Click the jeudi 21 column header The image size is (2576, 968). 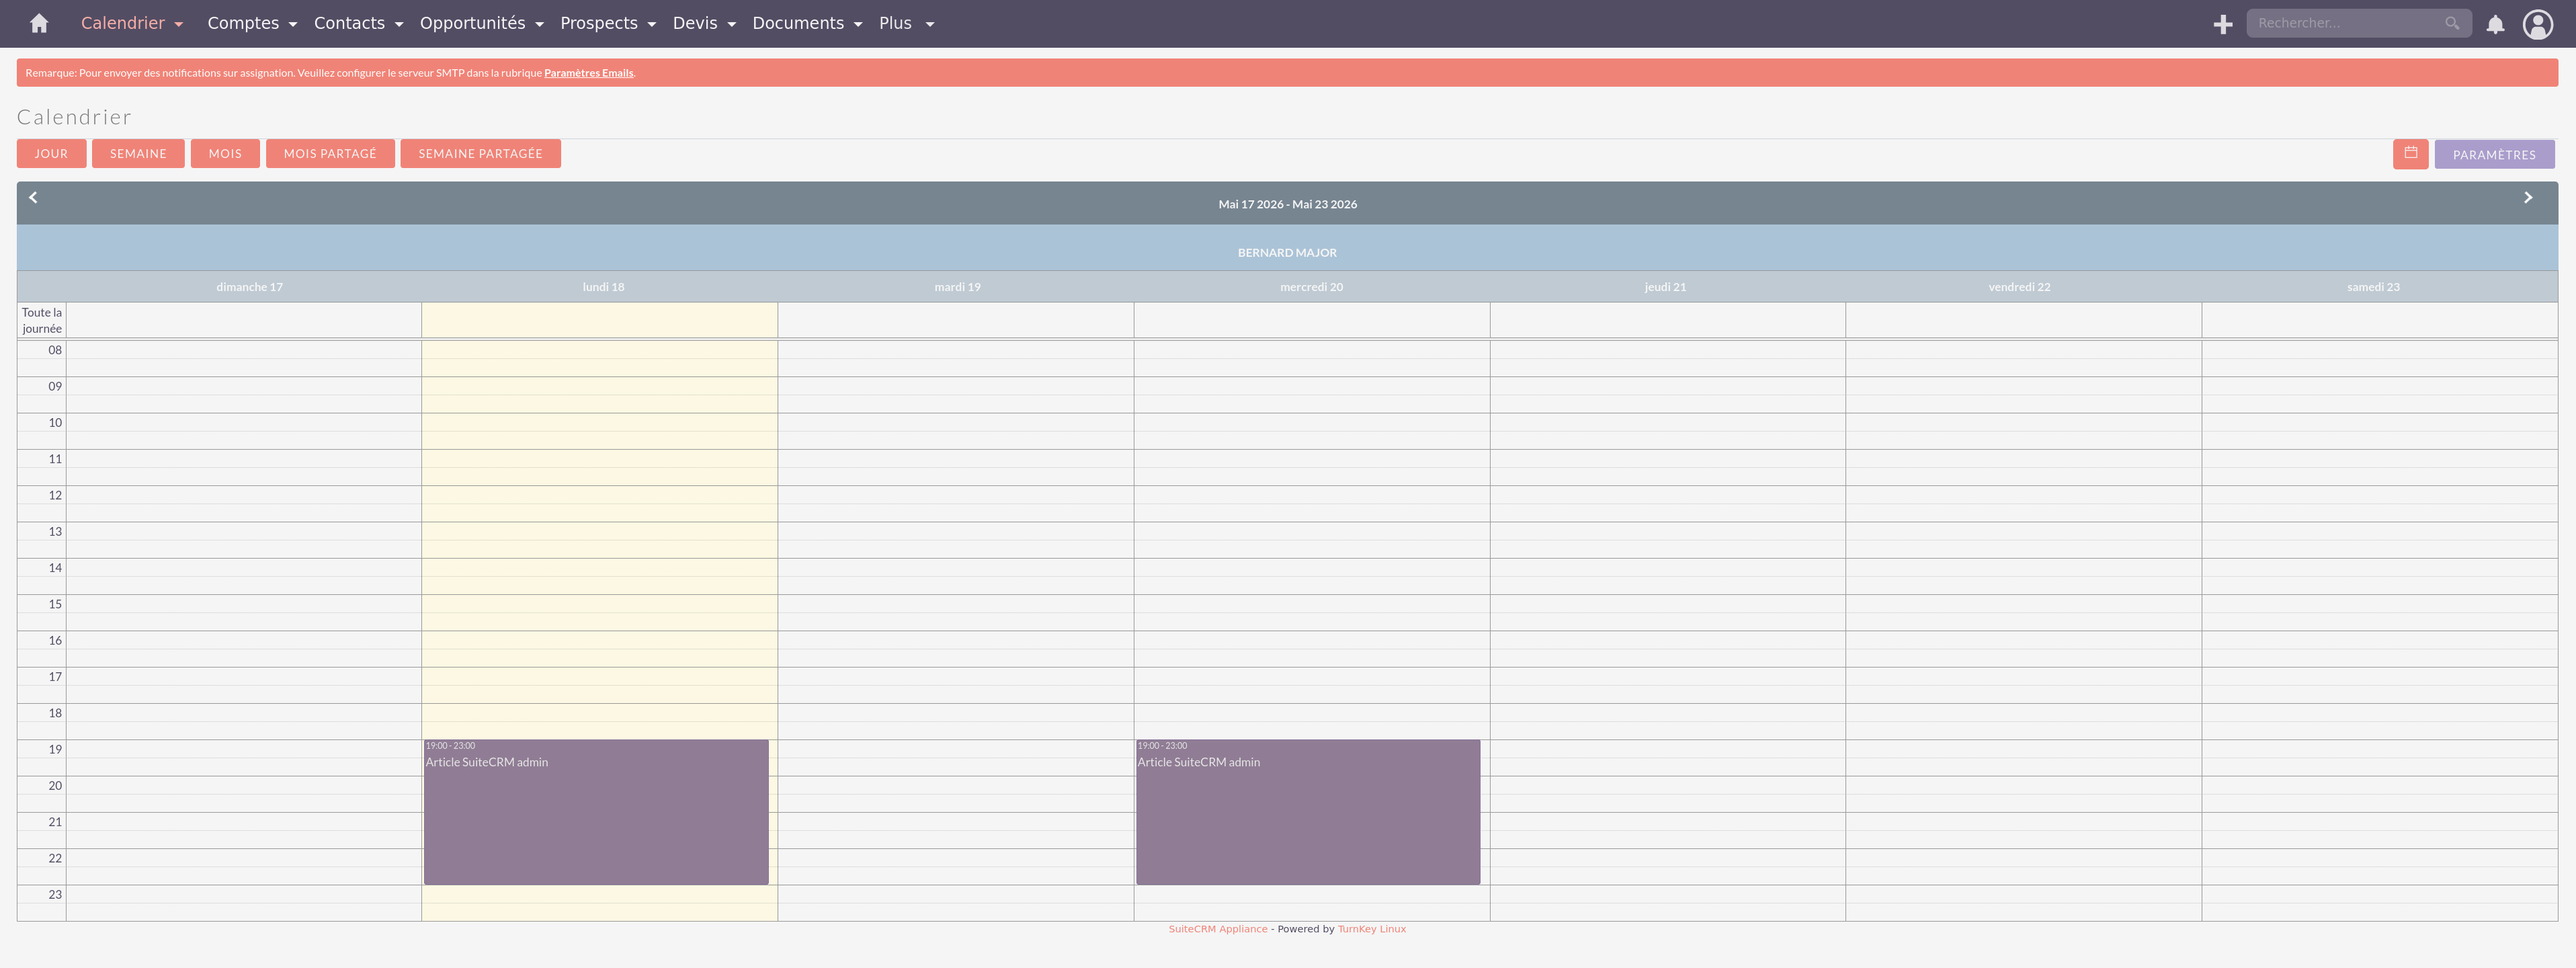point(1665,287)
